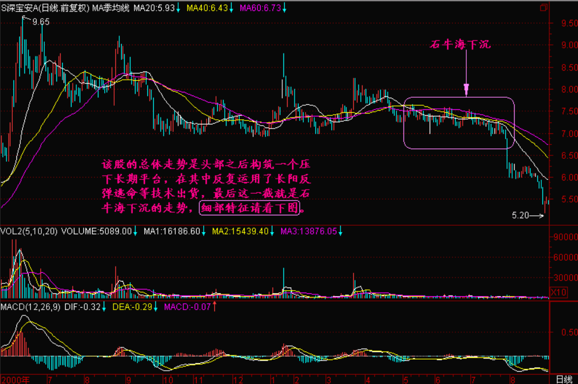
Task: Click the 9.65 peak price label
Action: pos(41,22)
